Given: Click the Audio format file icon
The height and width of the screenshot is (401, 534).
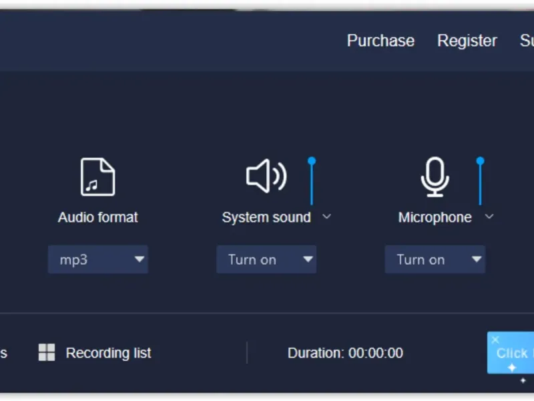Looking at the screenshot, I should pos(97,177).
